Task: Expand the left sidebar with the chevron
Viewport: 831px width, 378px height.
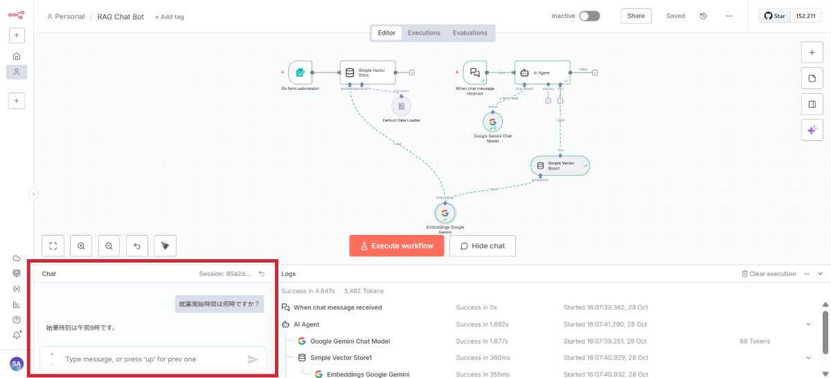Action: [33, 194]
